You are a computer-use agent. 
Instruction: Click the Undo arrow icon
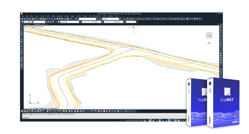[49, 19]
